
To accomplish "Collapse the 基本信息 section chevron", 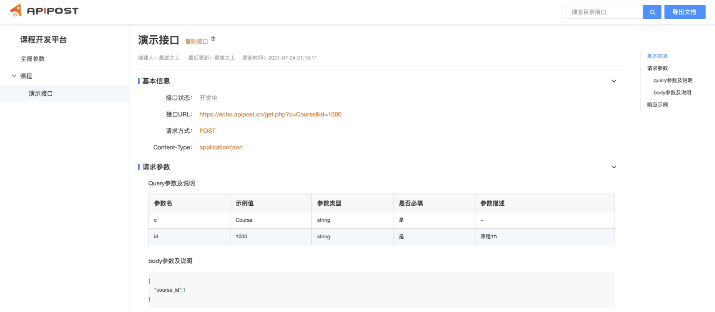I will coord(614,81).
